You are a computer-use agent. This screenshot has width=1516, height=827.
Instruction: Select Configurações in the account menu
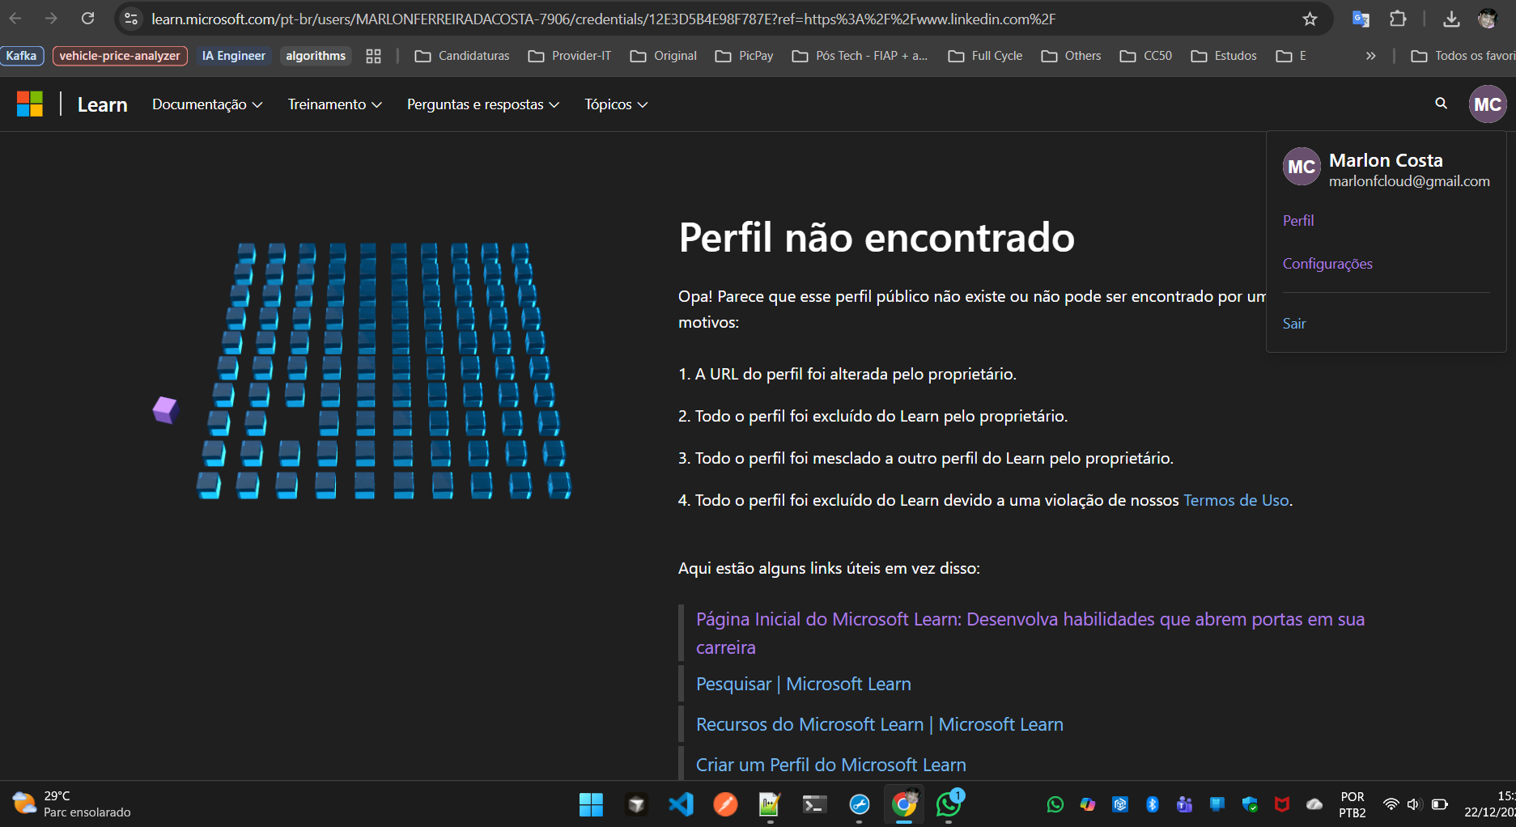coord(1327,264)
